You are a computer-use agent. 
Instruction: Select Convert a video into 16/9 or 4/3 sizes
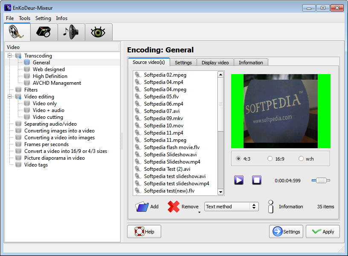tap(66, 151)
